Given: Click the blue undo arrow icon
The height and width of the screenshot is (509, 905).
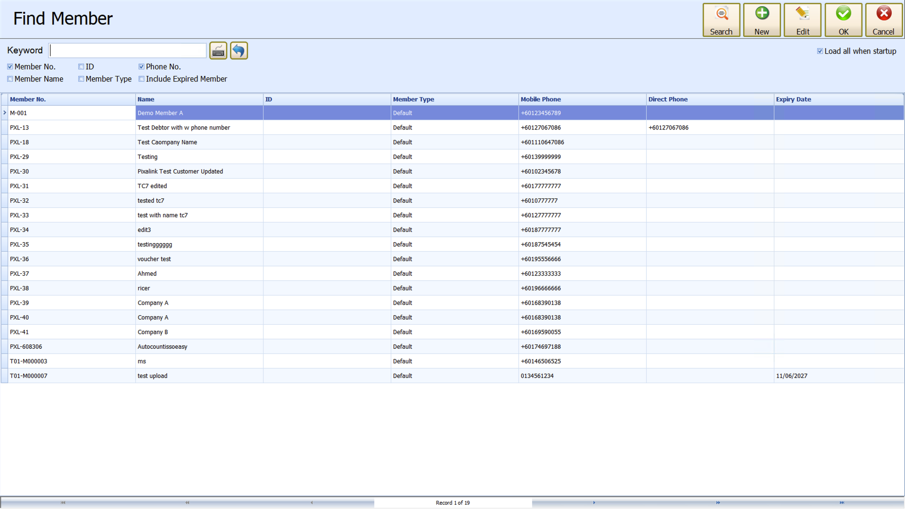Looking at the screenshot, I should pos(239,51).
